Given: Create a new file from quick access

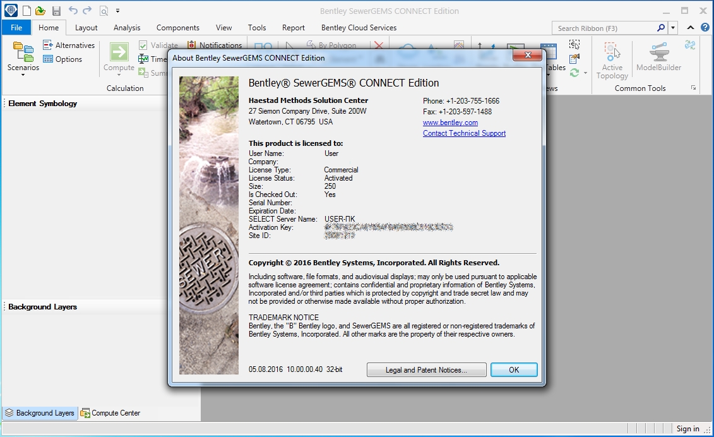Looking at the screenshot, I should 27,11.
